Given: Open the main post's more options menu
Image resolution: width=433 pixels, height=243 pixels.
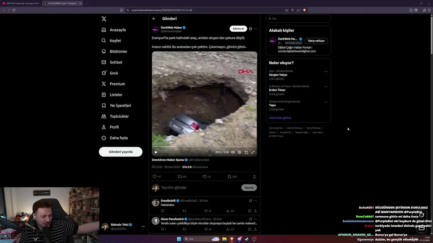Looking at the screenshot, I should point(255,29).
